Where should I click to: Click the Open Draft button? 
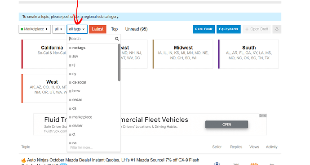[257, 29]
